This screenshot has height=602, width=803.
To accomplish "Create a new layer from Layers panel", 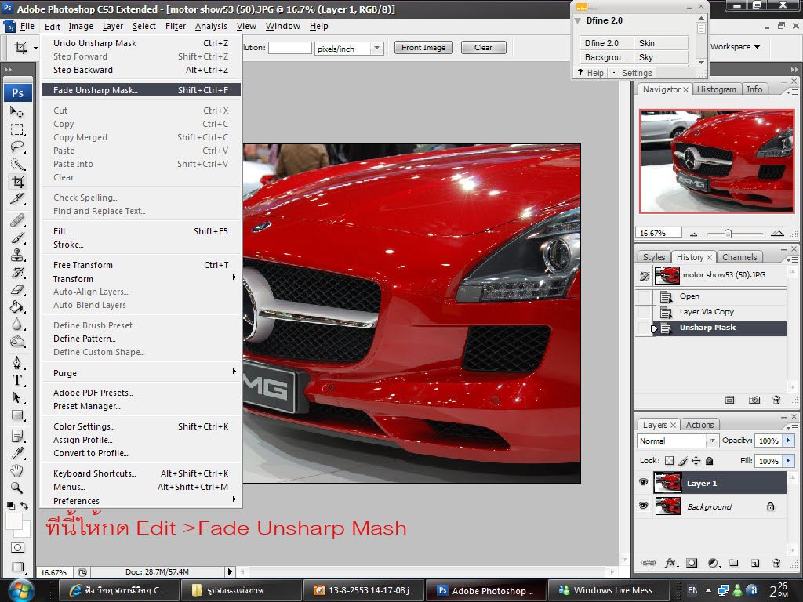I will pos(755,563).
